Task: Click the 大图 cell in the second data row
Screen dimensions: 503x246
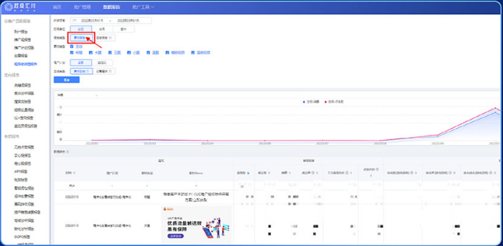Action: (x=147, y=226)
